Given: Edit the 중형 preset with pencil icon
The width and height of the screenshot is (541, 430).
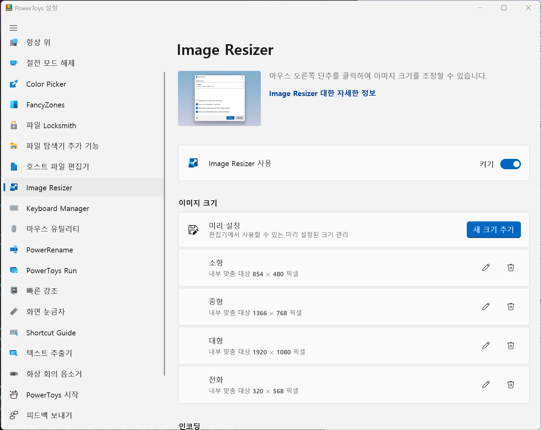Looking at the screenshot, I should pyautogui.click(x=486, y=307).
